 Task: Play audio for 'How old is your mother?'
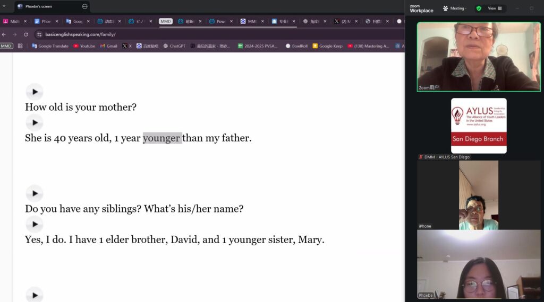(35, 92)
